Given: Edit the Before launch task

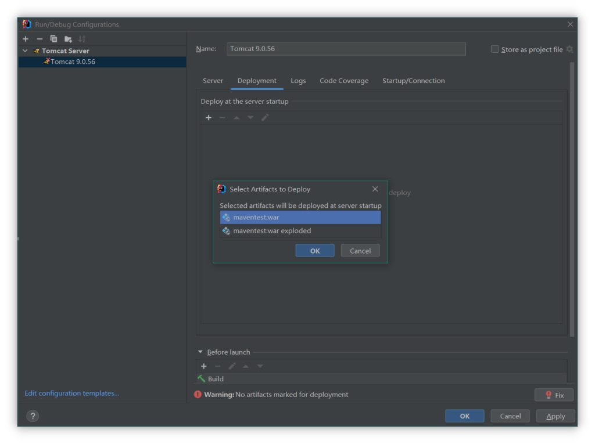Looking at the screenshot, I should coord(232,366).
